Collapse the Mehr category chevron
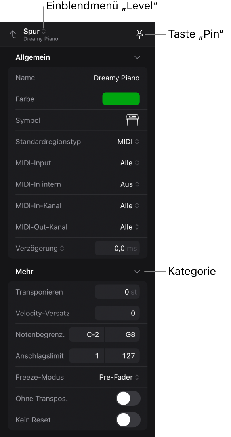This screenshot has width=231, height=437. [137, 272]
